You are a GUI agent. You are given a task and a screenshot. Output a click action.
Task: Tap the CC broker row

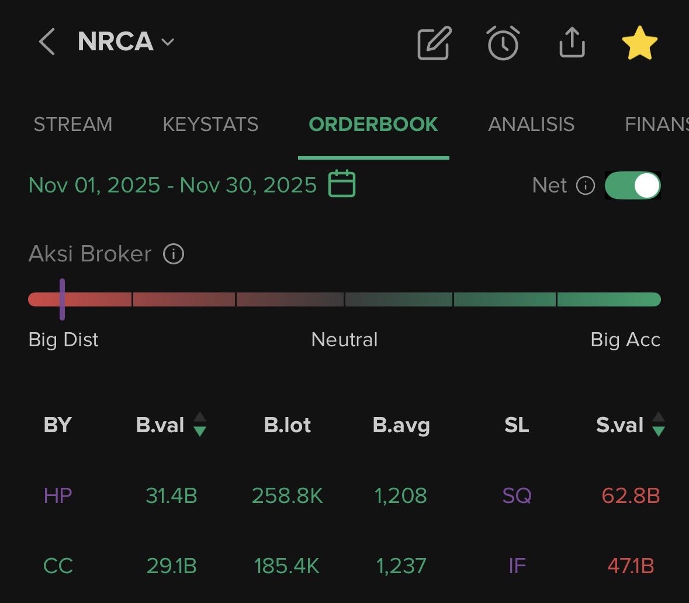click(x=58, y=566)
